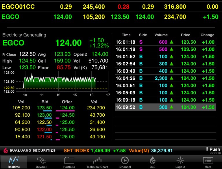
Task: Tap the large EGCO symbol name
Action: pos(13,43)
